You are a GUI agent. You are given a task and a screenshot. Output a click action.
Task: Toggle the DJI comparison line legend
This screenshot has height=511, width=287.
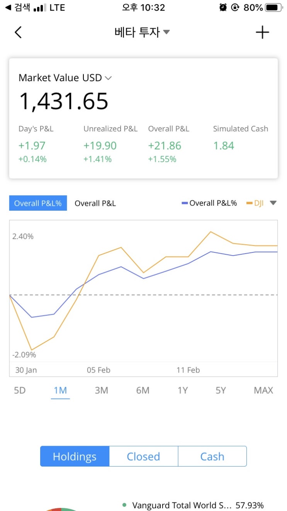point(255,203)
